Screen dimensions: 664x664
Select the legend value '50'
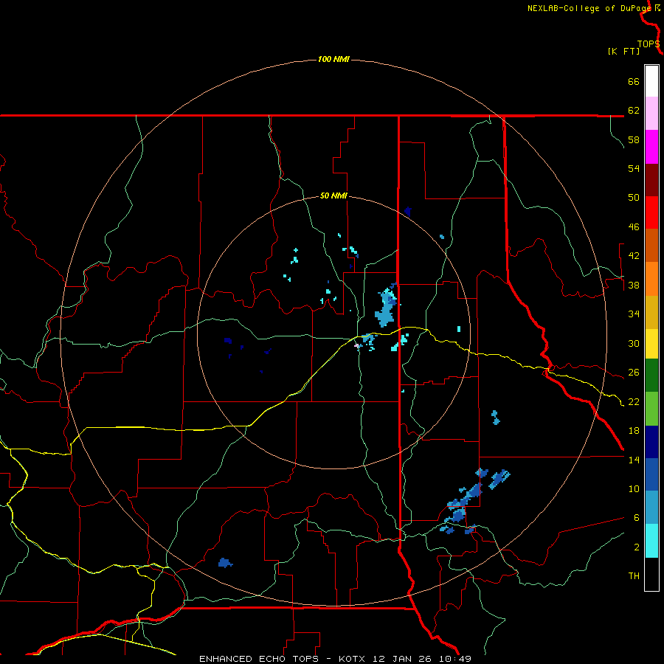pos(634,198)
